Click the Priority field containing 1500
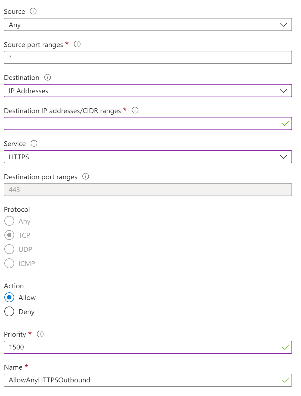Image resolution: width=301 pixels, height=396 pixels. tap(136, 347)
